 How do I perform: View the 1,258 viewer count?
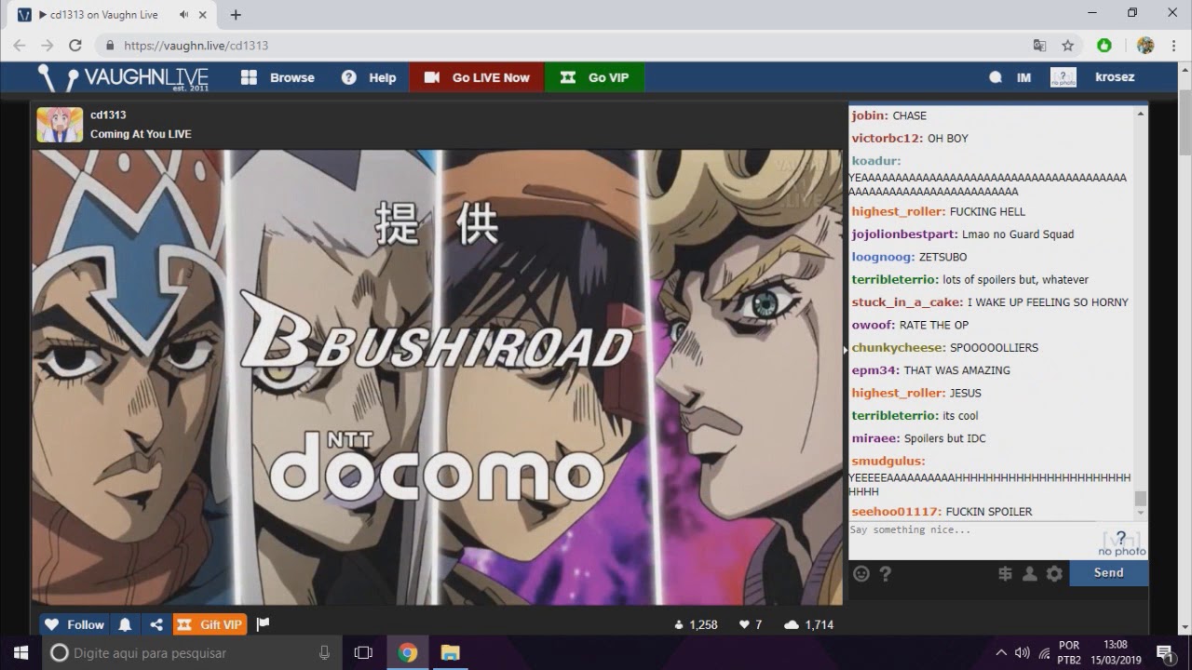[x=696, y=624]
